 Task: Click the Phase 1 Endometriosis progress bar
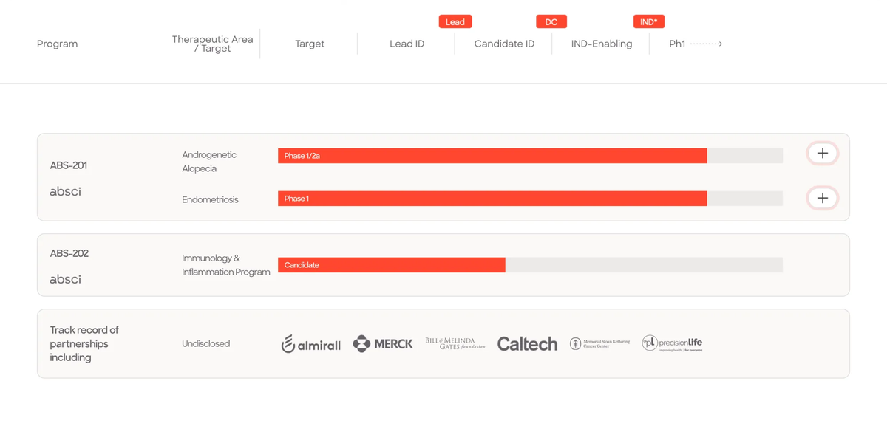[x=492, y=199]
